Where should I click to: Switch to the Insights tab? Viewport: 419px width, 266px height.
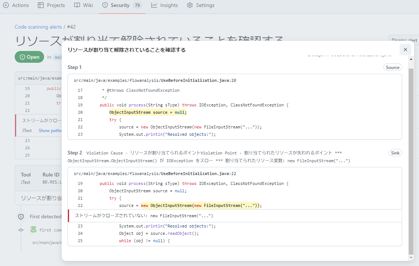tap(165, 5)
